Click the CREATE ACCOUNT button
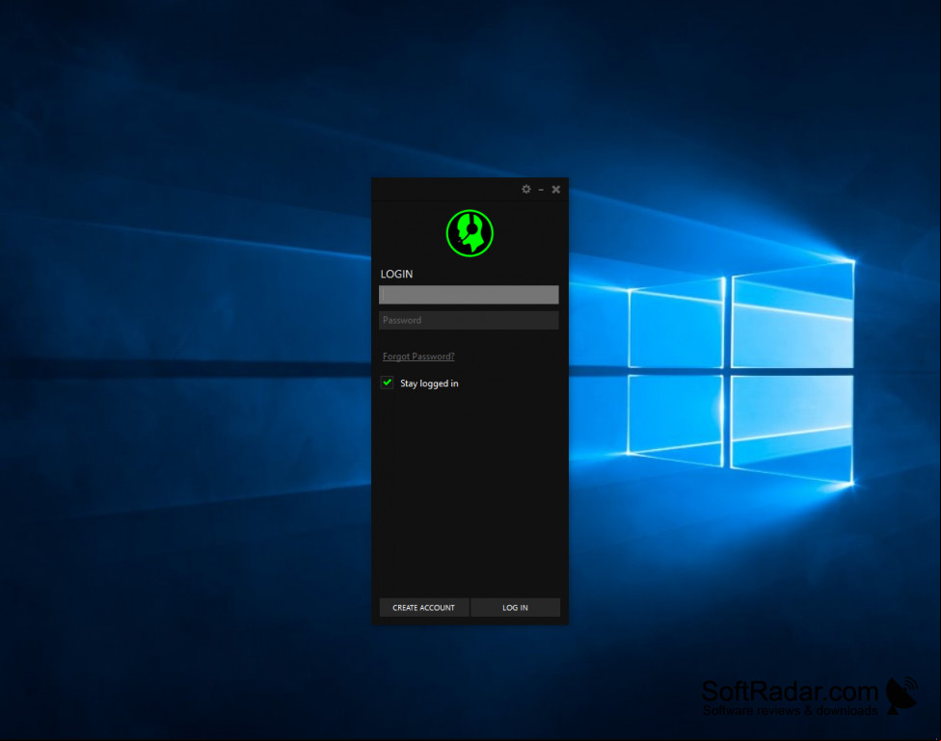Image resolution: width=941 pixels, height=741 pixels. pos(423,607)
